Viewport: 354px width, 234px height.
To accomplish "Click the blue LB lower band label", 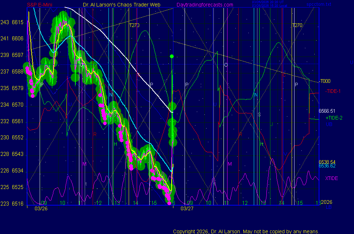I will 329,208.
